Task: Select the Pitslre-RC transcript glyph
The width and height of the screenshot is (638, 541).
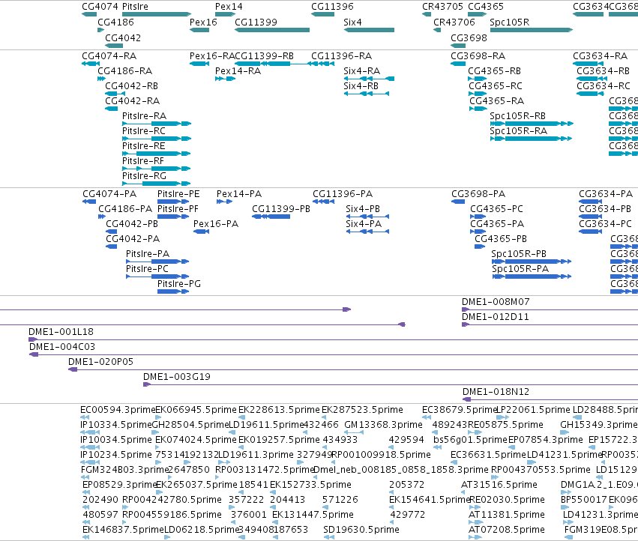Action: point(157,139)
